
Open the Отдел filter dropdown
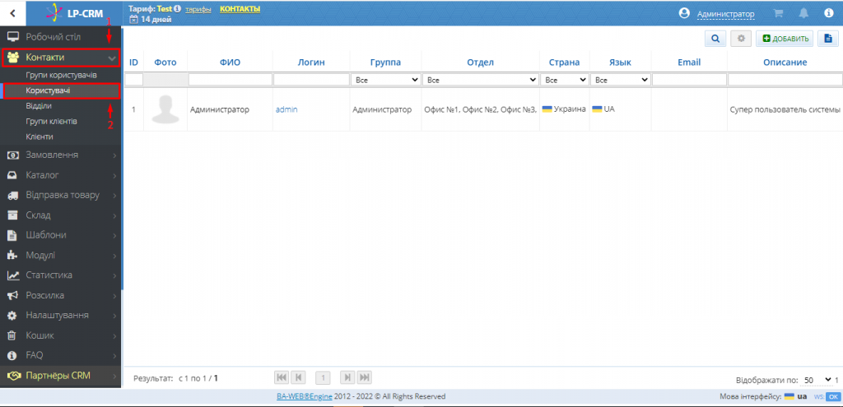click(481, 80)
